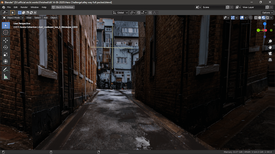
Task: Select the Scale tool
Action: pyautogui.click(x=5, y=54)
